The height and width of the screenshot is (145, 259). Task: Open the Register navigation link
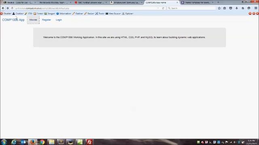coord(47,20)
